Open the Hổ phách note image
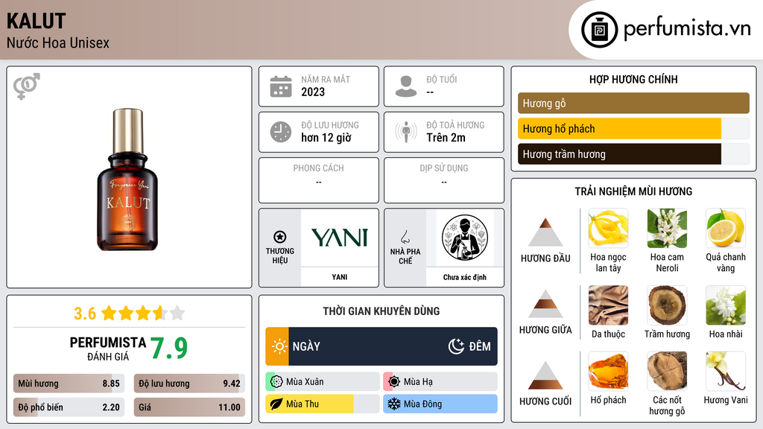The height and width of the screenshot is (429, 763). pos(608,371)
